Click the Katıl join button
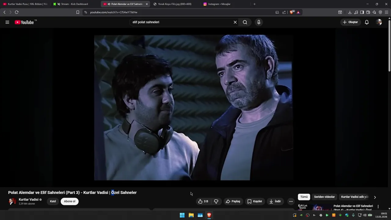The height and width of the screenshot is (220, 391). coord(53,201)
